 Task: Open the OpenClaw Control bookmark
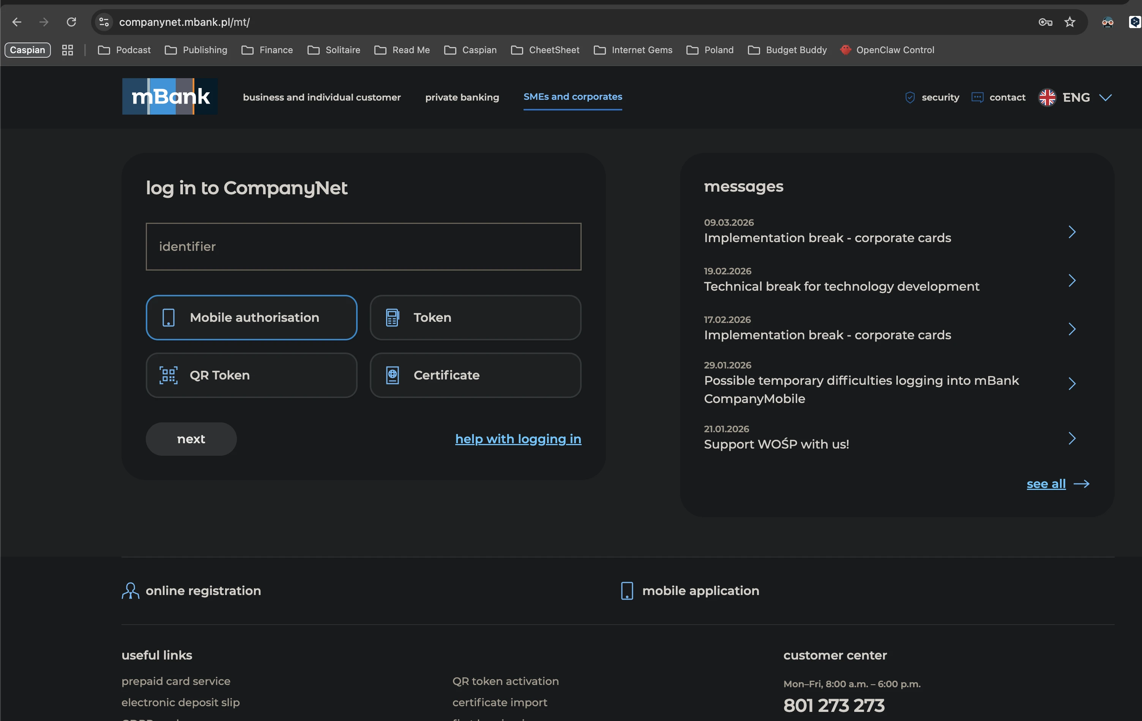point(887,50)
